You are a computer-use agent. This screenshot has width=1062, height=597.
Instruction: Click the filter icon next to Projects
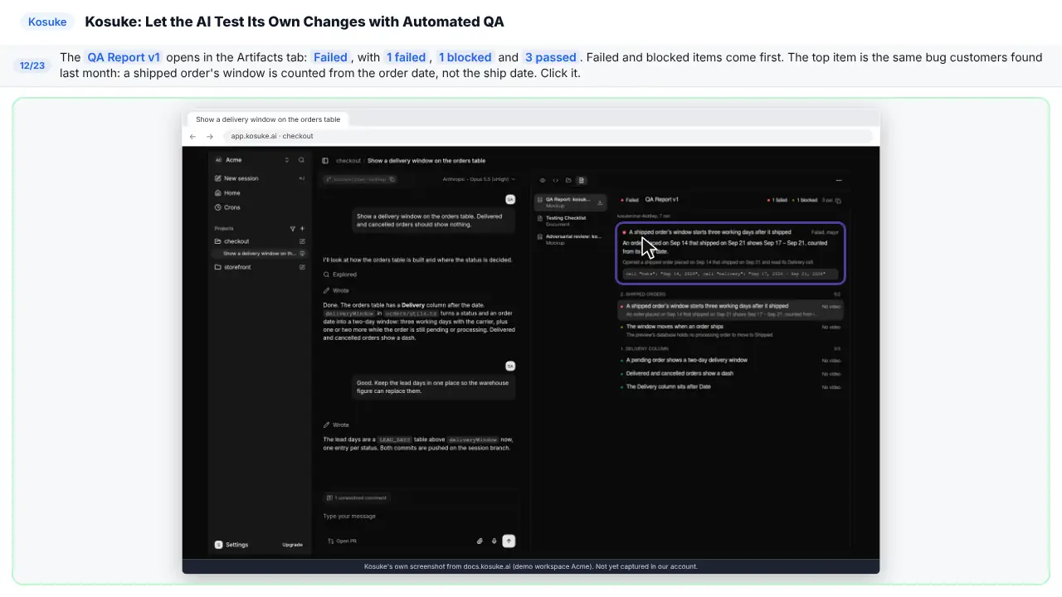[293, 228]
